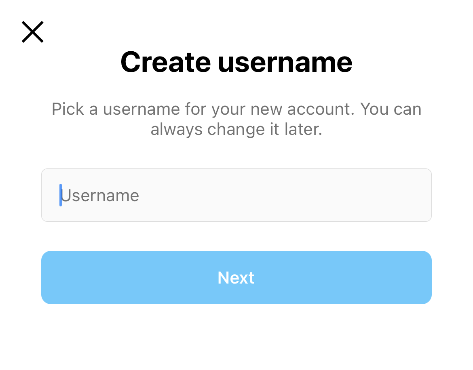Place cursor in the Username box
This screenshot has height=370, width=473.
click(x=236, y=195)
